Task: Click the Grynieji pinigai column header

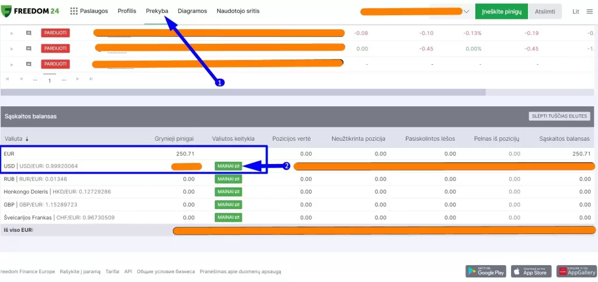Action: (174, 139)
